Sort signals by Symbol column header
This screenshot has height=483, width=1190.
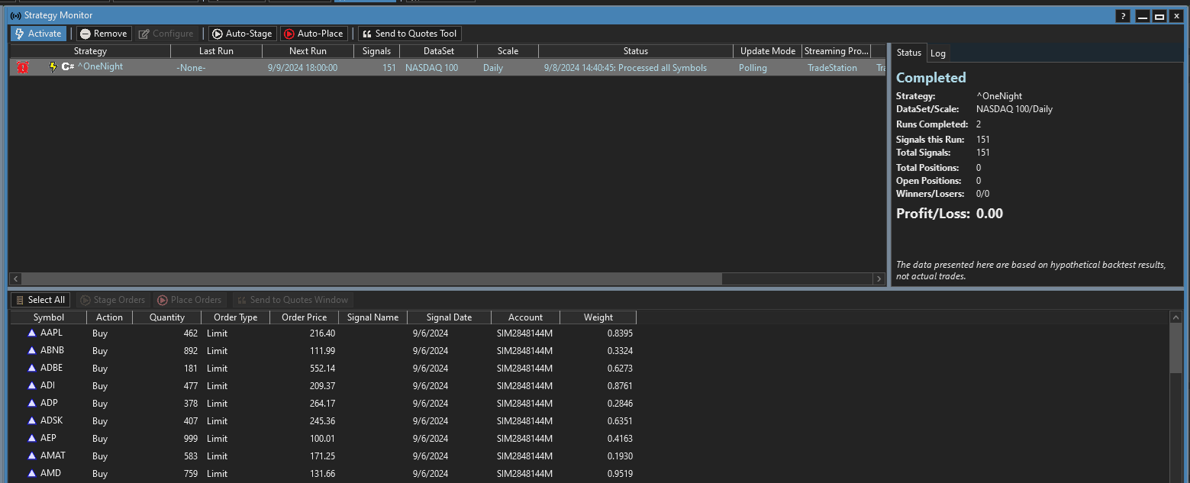tap(49, 317)
